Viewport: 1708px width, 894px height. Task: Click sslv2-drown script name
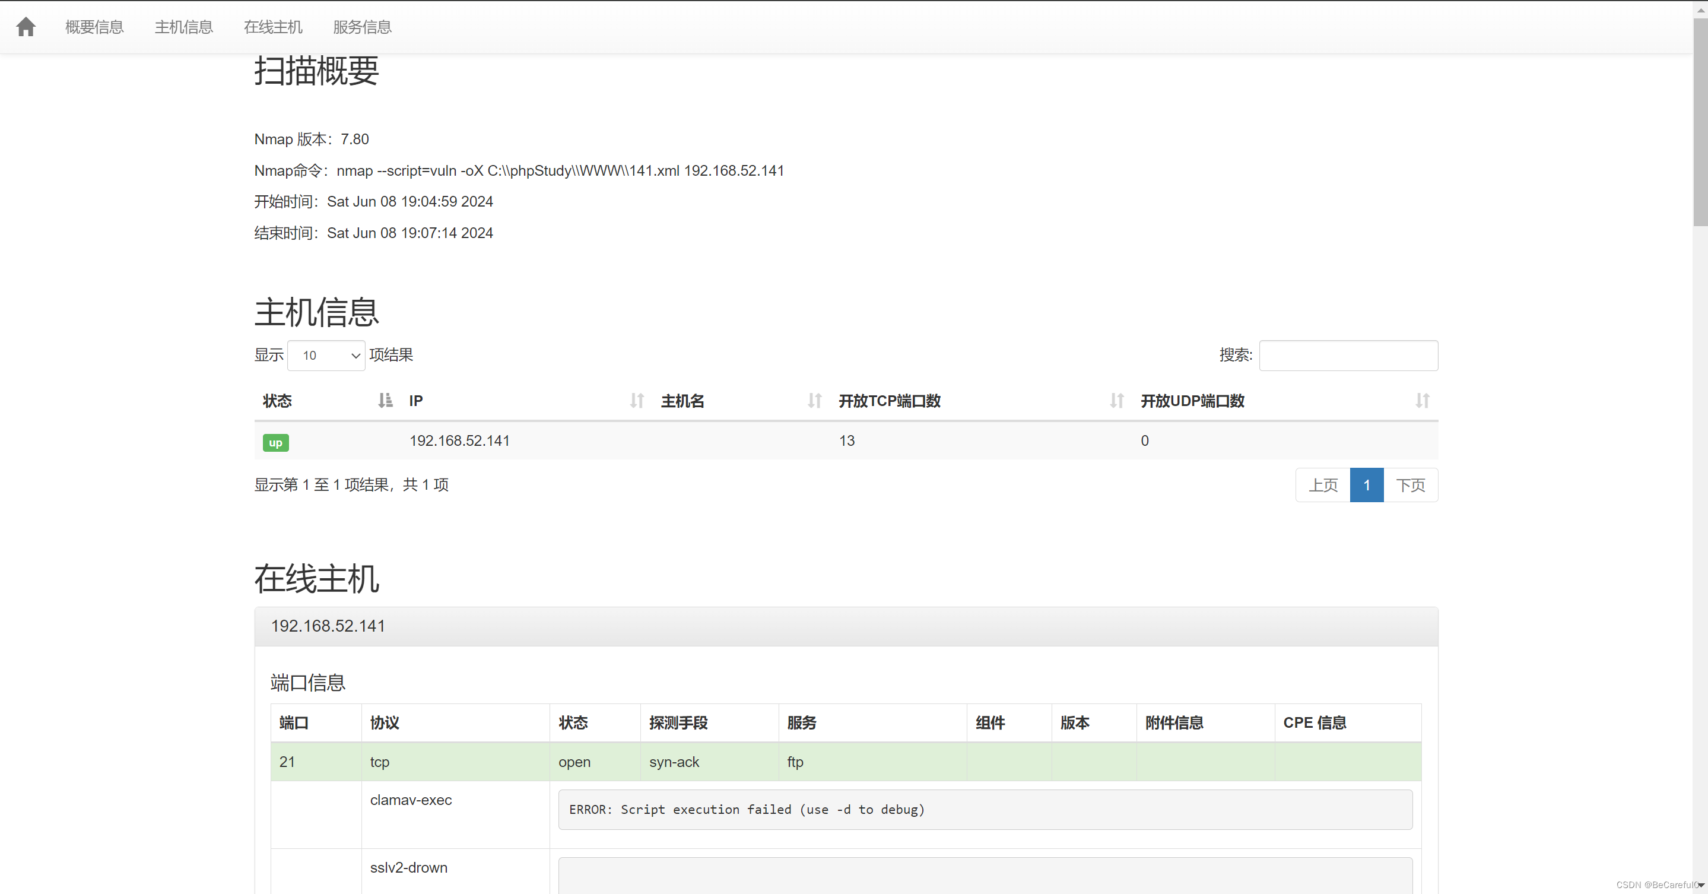coord(408,867)
